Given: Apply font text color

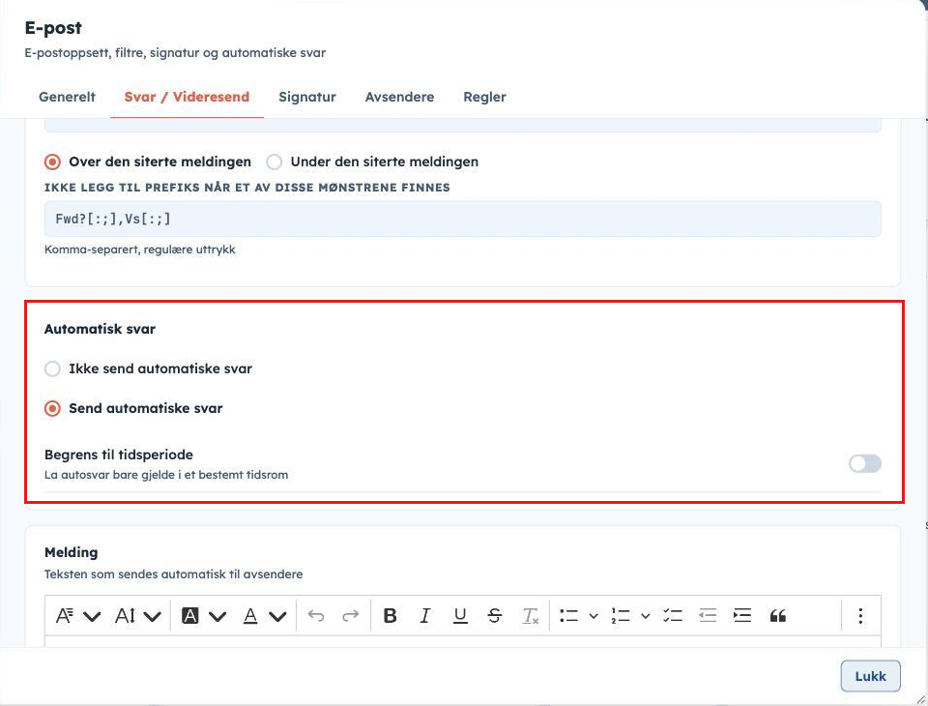Looking at the screenshot, I should (250, 616).
